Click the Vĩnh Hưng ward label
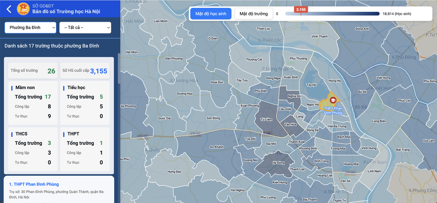Image resolution: width=437 pixels, height=203 pixels. [368, 148]
